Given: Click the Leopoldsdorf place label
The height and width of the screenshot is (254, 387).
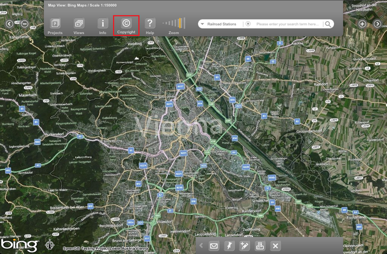Looking at the screenshot, I should click(x=205, y=234).
